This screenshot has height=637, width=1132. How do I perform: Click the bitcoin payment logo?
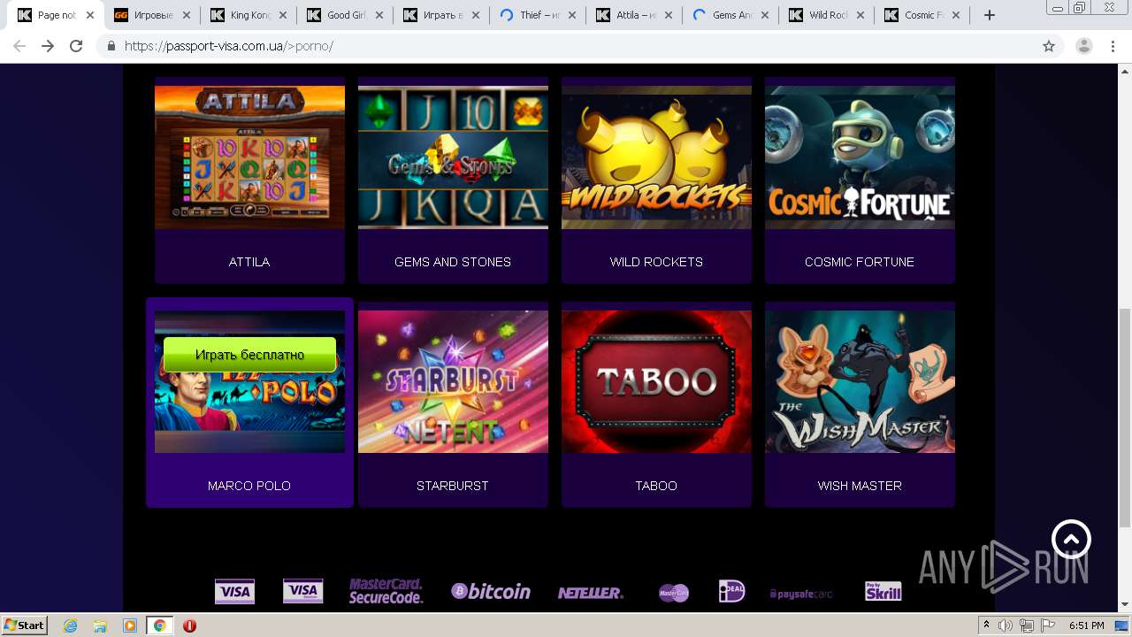[x=491, y=592]
